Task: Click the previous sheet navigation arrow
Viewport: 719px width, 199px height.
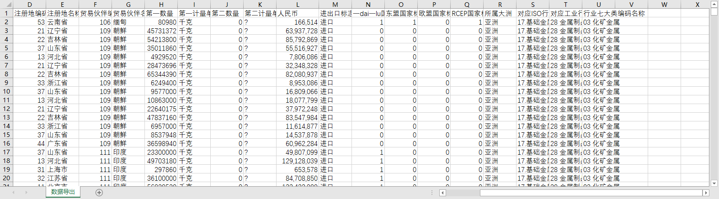Action: pos(13,193)
